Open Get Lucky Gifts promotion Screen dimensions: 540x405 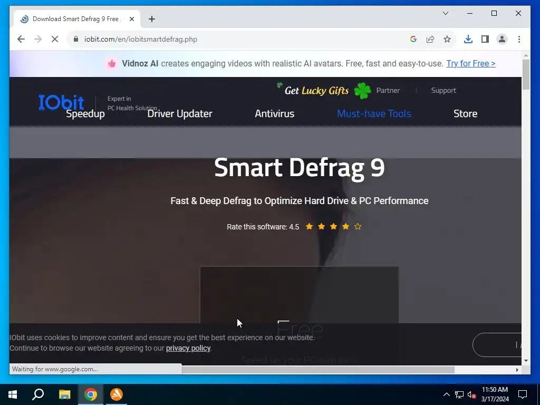coord(316,91)
